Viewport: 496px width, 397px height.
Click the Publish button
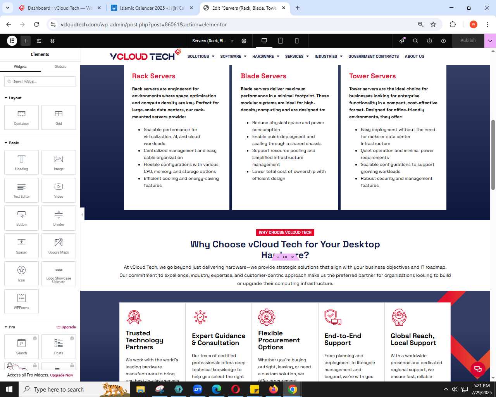(468, 40)
